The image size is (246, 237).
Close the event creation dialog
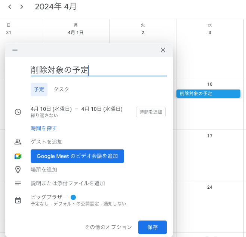[x=163, y=50]
